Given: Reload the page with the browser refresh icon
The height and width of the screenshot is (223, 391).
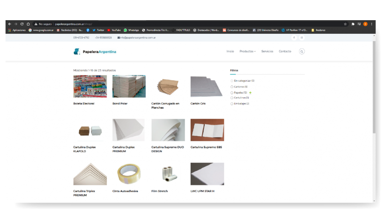Looking at the screenshot, I should 22,24.
